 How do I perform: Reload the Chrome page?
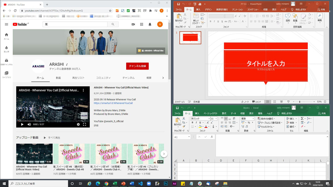15,10
